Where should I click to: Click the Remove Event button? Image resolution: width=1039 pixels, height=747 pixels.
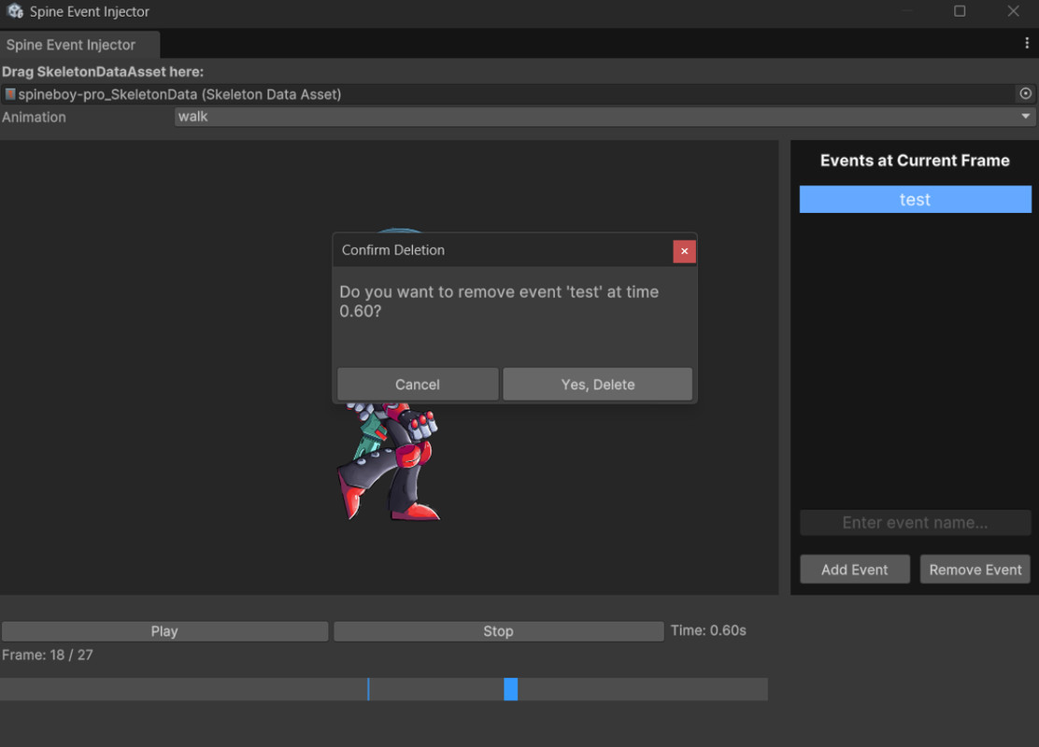pyautogui.click(x=975, y=570)
